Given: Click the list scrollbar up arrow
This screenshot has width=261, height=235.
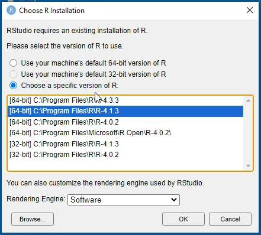Looking at the screenshot, I should click(248, 100).
